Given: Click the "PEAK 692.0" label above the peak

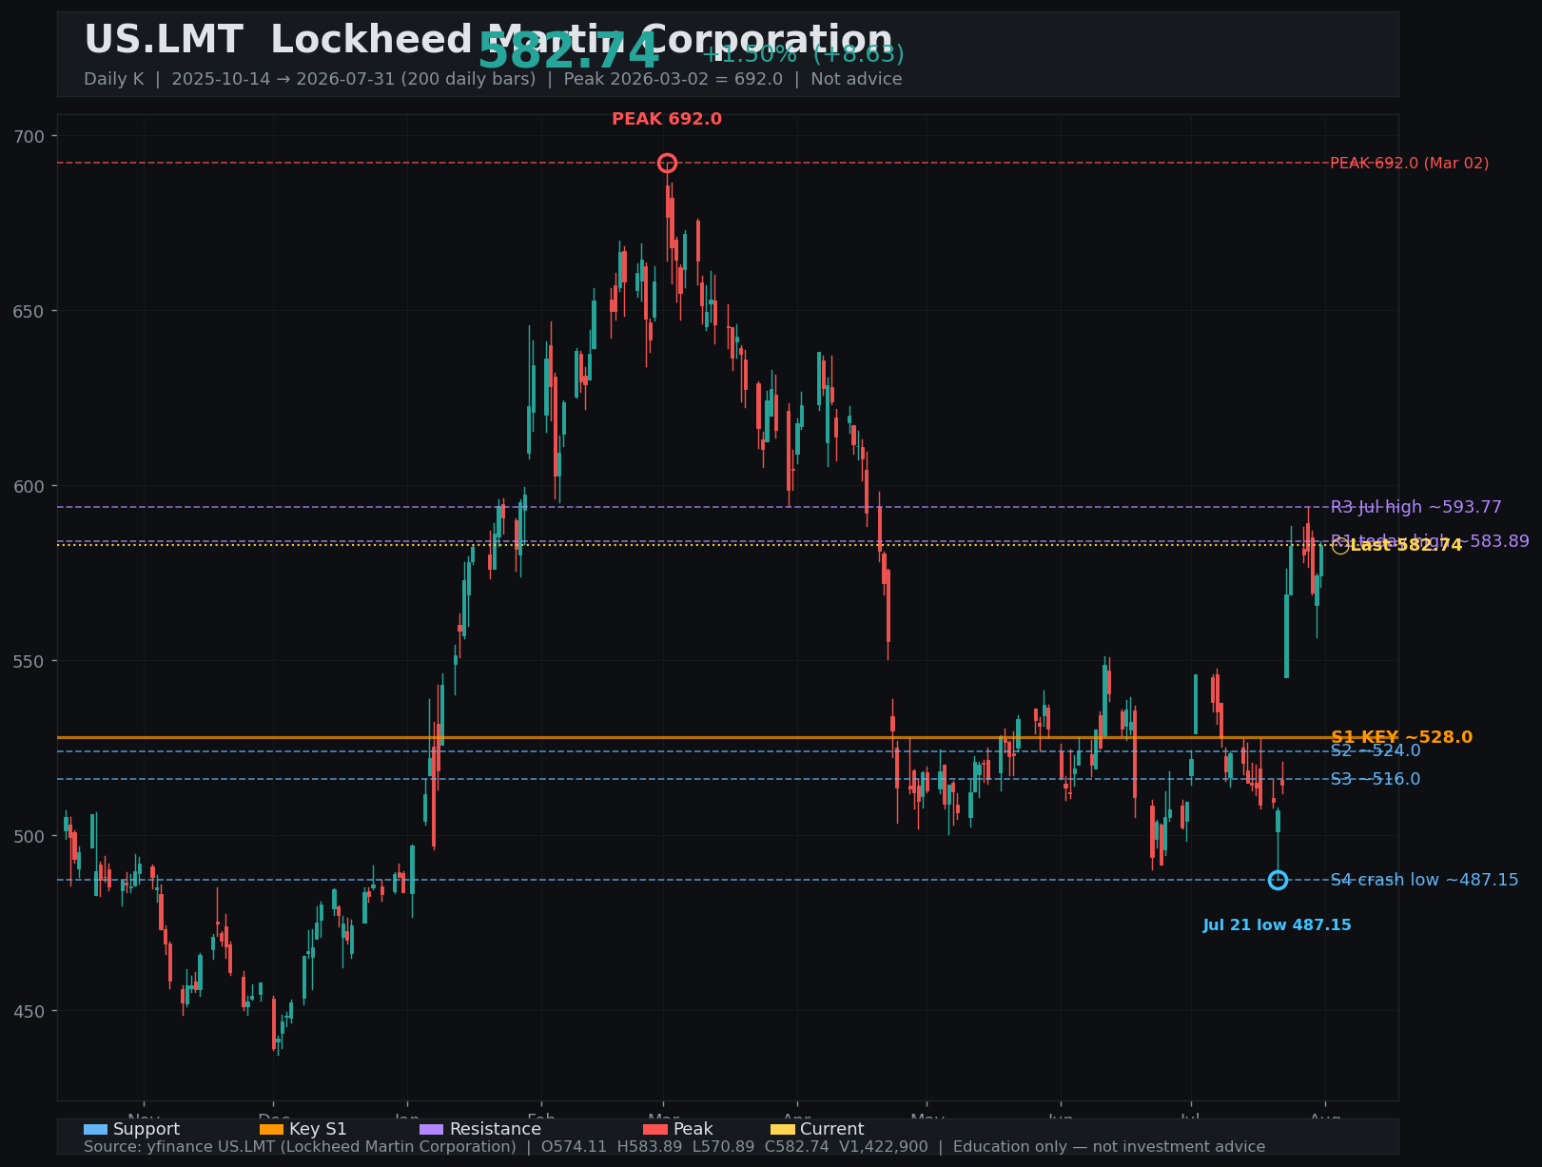Looking at the screenshot, I should click(x=667, y=120).
